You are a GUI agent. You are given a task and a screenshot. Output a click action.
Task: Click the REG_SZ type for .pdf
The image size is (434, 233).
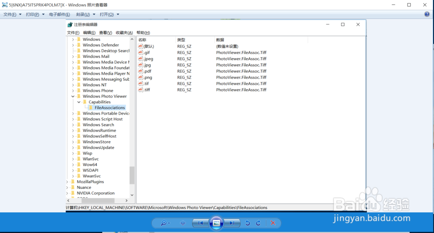(x=184, y=71)
